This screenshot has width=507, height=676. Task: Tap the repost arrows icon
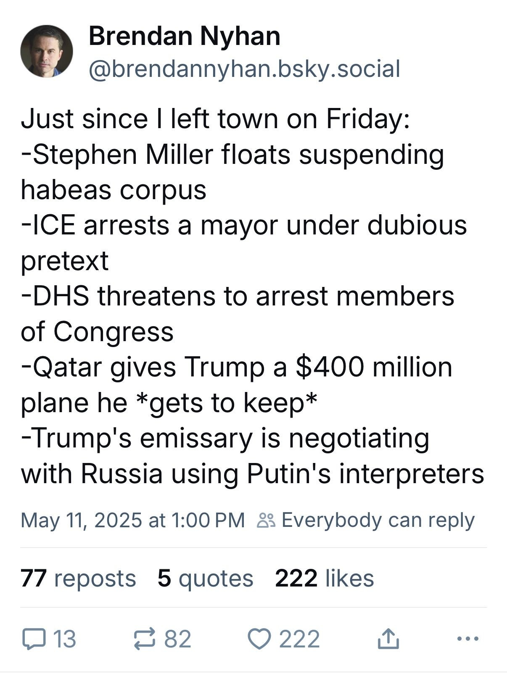[145, 639]
